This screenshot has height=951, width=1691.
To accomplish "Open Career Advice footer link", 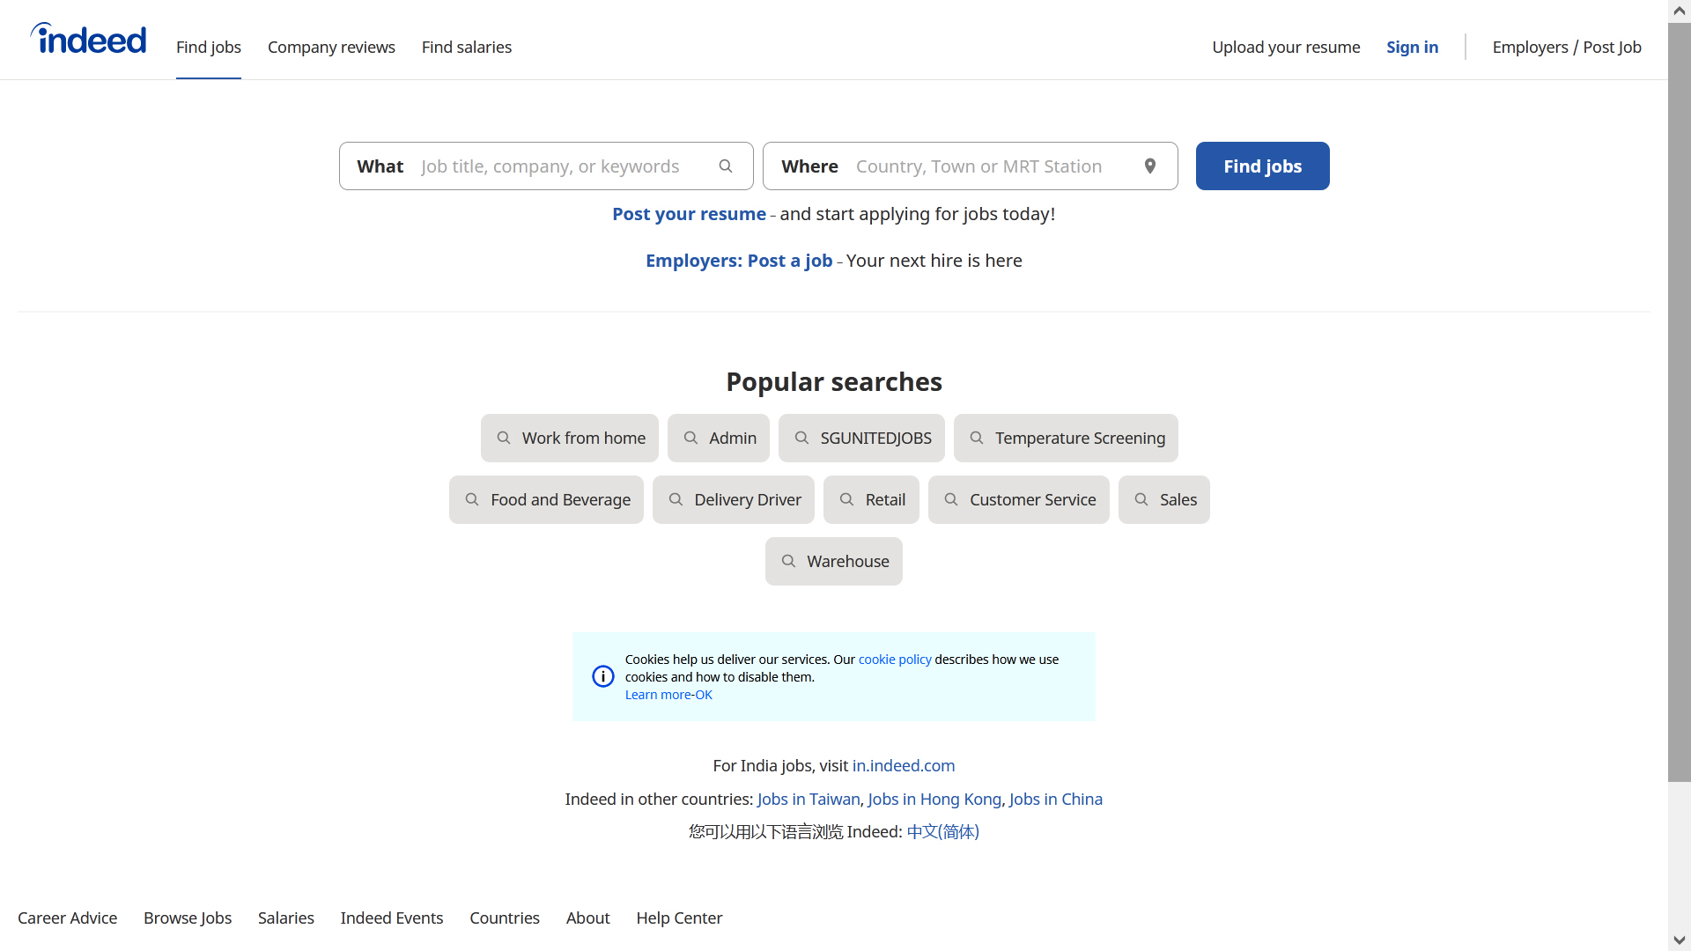I will tap(67, 918).
